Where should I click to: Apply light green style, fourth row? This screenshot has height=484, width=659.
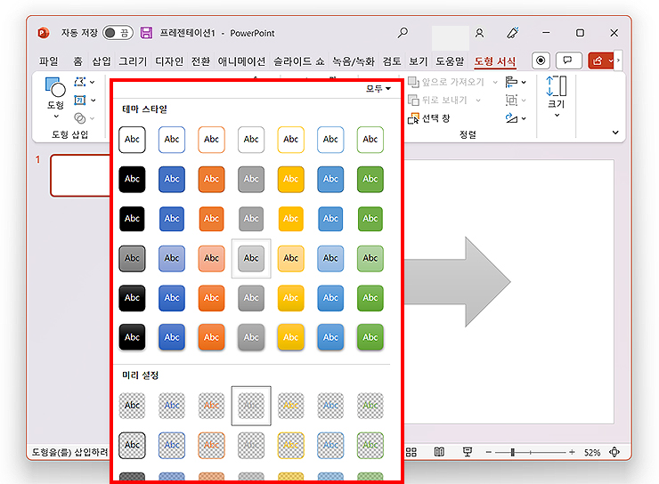tap(370, 259)
